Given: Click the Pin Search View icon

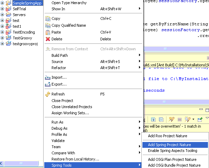Looking at the screenshot, I should 200,119.
